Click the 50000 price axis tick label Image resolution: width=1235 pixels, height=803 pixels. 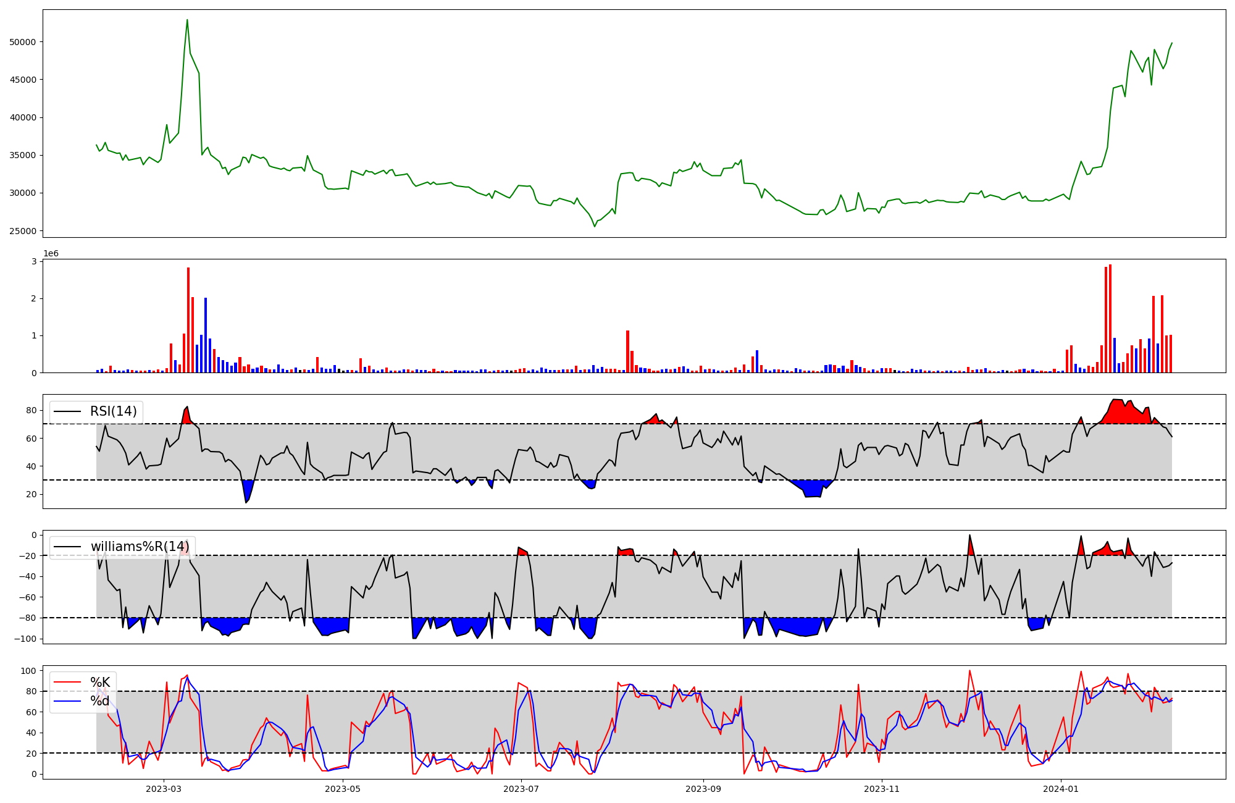23,42
